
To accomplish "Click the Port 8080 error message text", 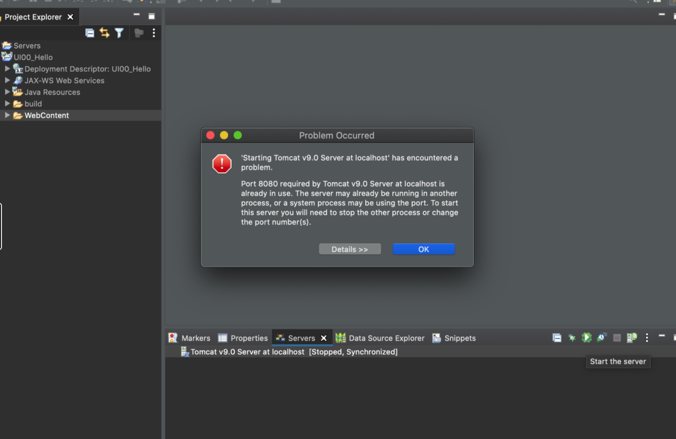I will click(349, 203).
